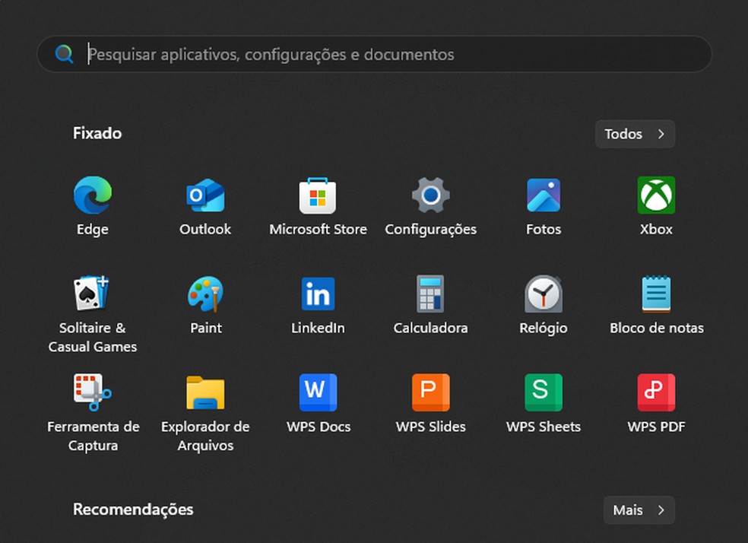Open the Relógio clock app
Viewport: 748px width, 543px height.
[x=544, y=294]
